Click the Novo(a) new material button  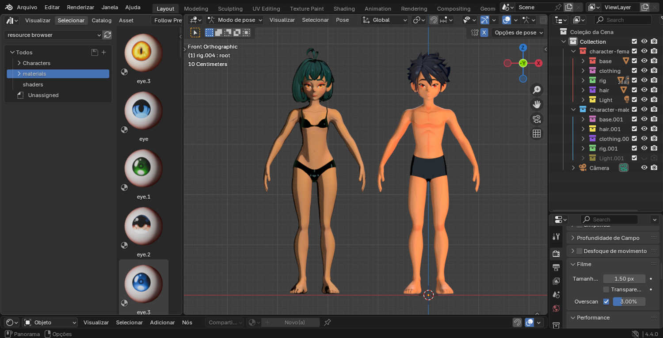(295, 323)
